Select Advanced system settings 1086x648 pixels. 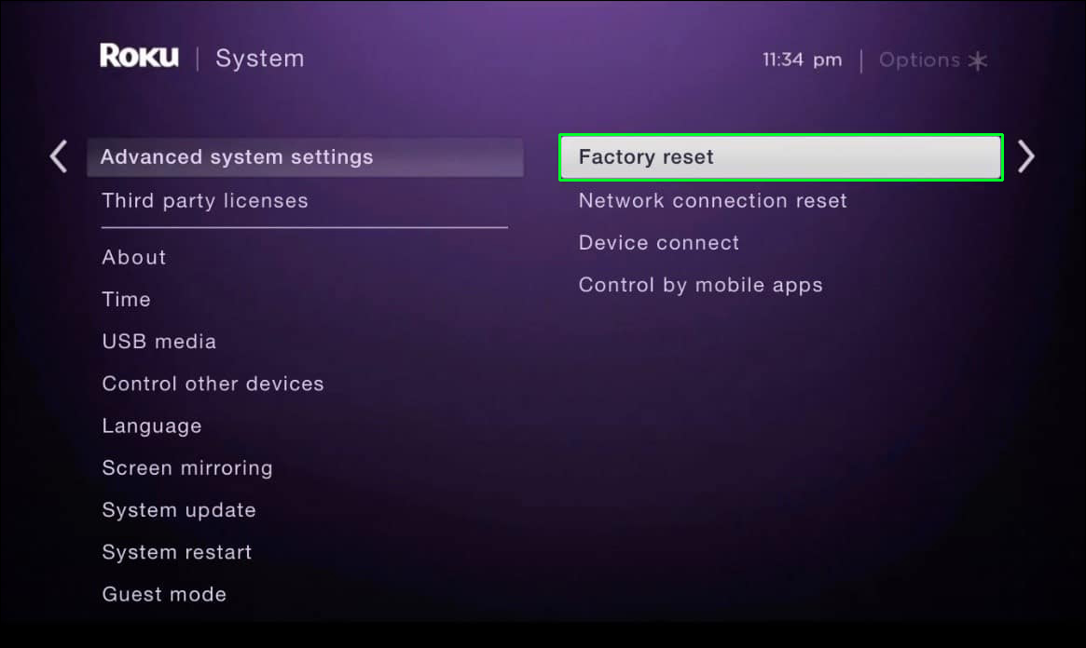306,157
